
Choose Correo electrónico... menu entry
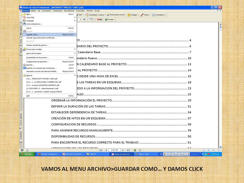click(50, 24)
